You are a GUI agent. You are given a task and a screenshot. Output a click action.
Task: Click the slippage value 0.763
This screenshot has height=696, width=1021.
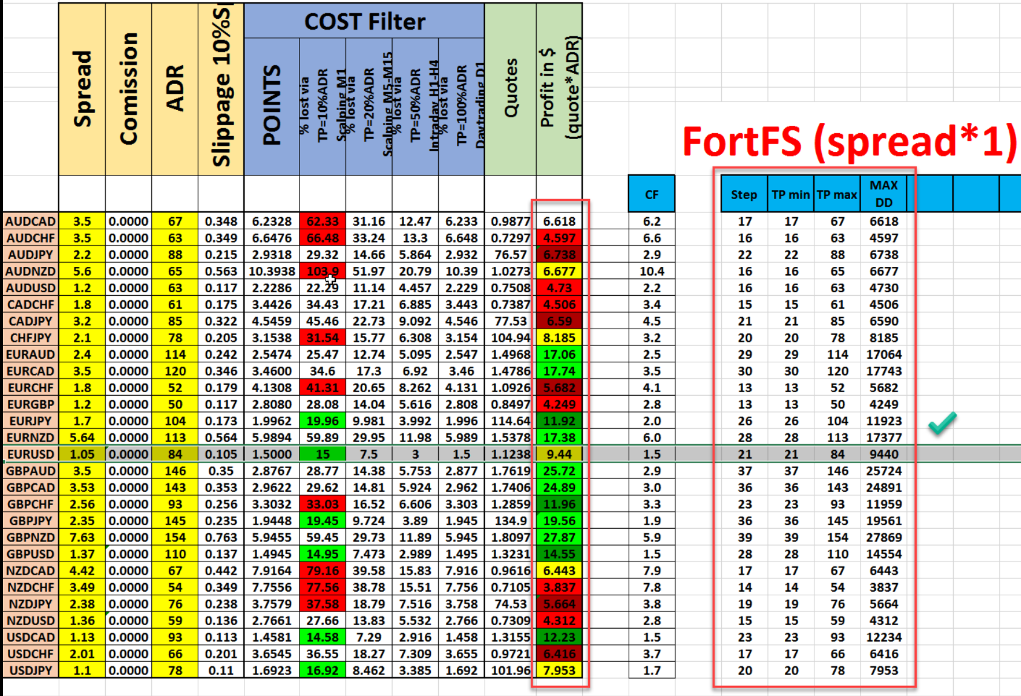221,538
